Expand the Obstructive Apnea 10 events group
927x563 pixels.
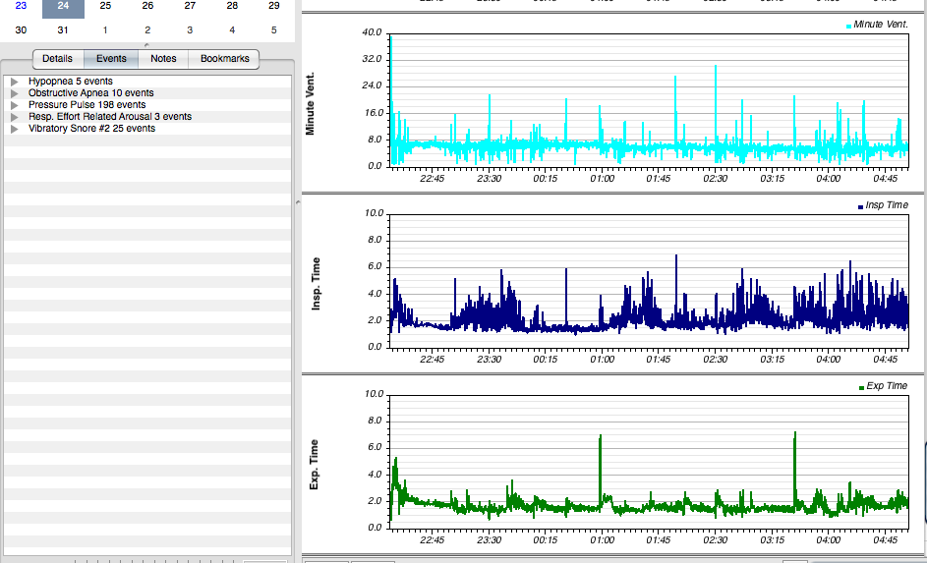15,92
